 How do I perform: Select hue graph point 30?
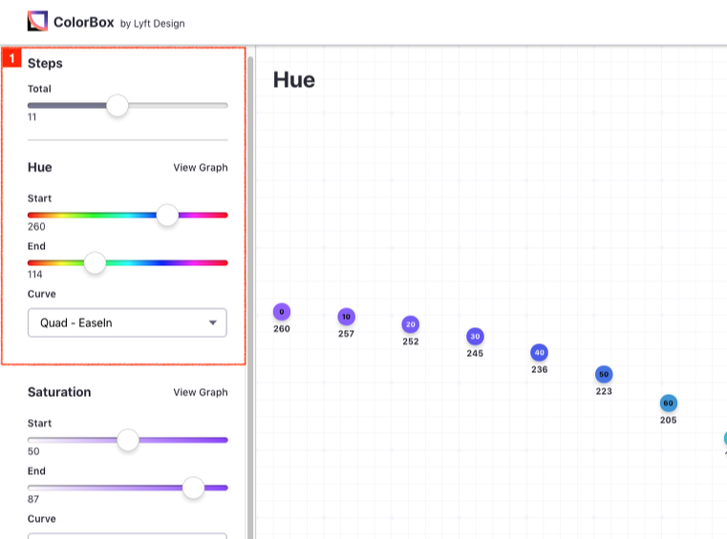(x=475, y=336)
